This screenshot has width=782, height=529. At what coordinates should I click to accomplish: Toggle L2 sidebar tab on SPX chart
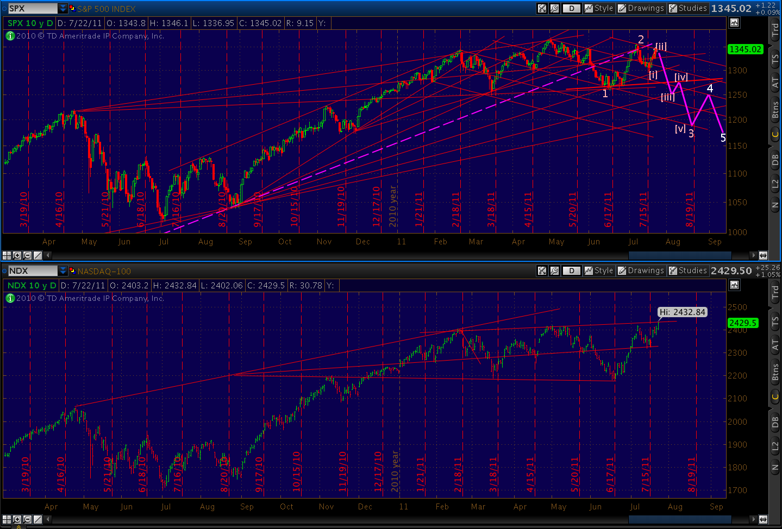point(775,184)
